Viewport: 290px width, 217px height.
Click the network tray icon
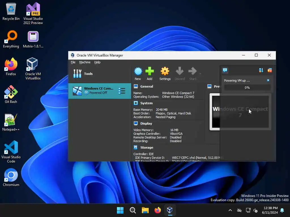click(x=248, y=210)
